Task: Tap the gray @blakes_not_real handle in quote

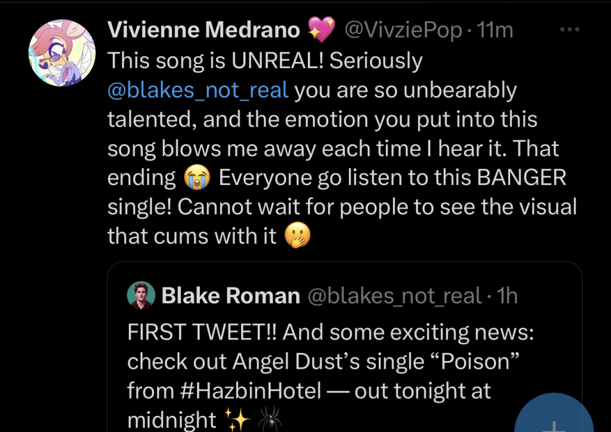Action: click(394, 295)
